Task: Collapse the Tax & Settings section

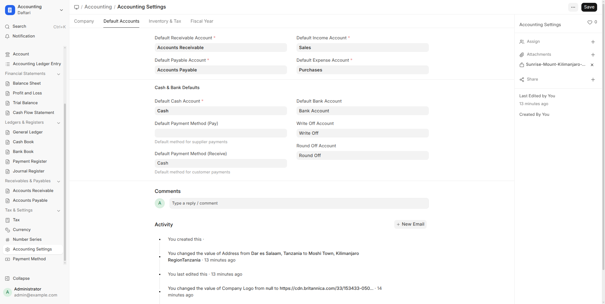Action: click(59, 211)
